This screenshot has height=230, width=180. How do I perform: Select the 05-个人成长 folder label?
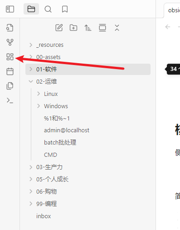click(52, 180)
